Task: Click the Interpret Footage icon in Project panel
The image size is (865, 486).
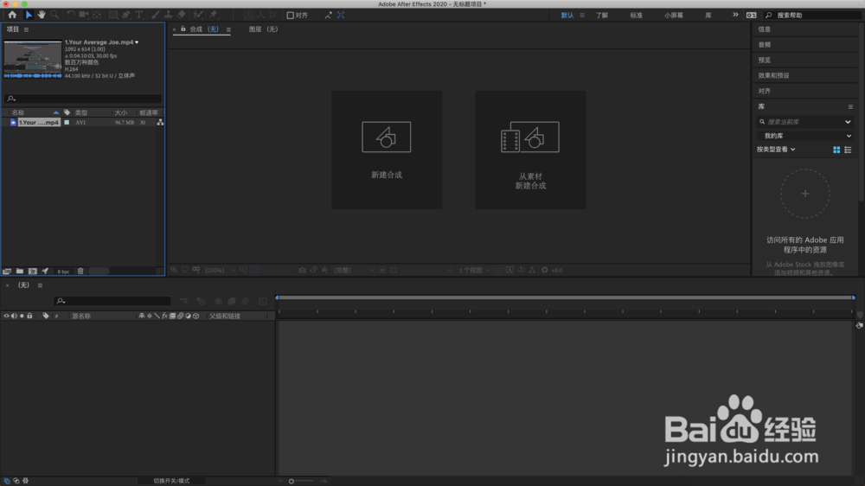Action: [x=7, y=271]
